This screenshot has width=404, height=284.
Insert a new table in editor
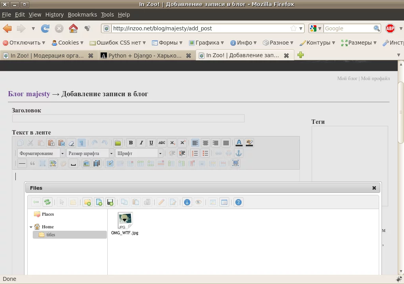point(110,163)
